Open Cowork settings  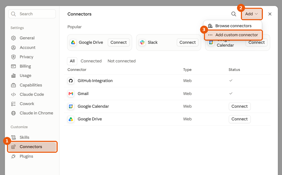click(32, 104)
